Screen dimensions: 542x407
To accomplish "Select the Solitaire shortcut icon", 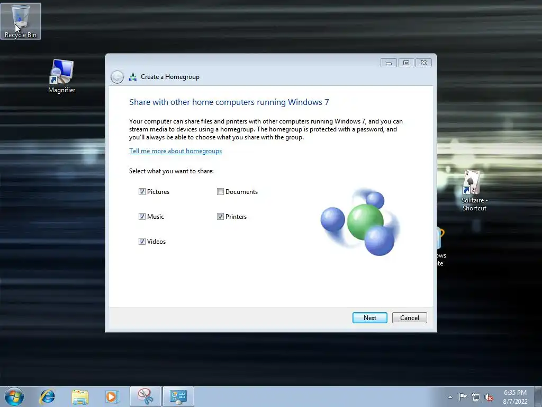I will coord(474,191).
